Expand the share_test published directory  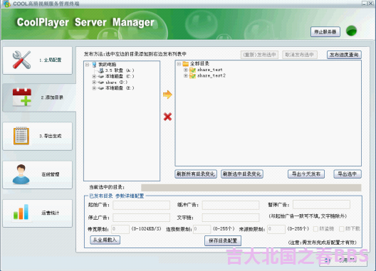pos(185,70)
